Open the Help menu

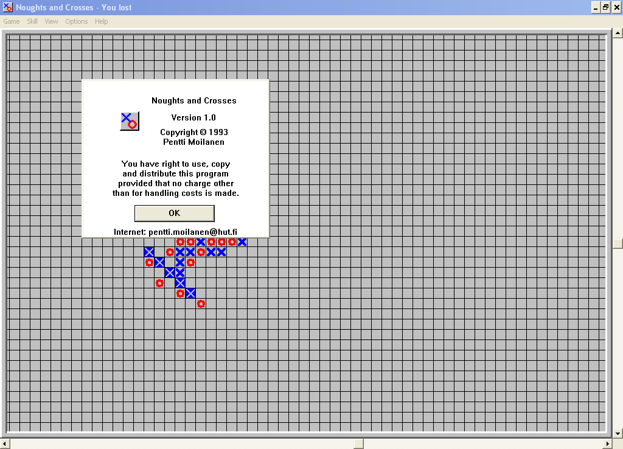click(x=102, y=21)
